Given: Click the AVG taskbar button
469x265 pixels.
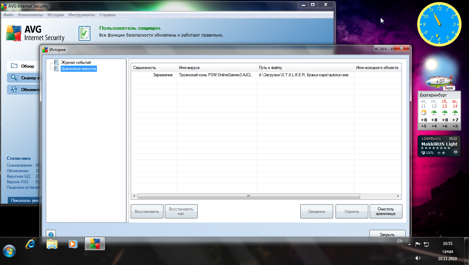Looking at the screenshot, I should pos(95,244).
